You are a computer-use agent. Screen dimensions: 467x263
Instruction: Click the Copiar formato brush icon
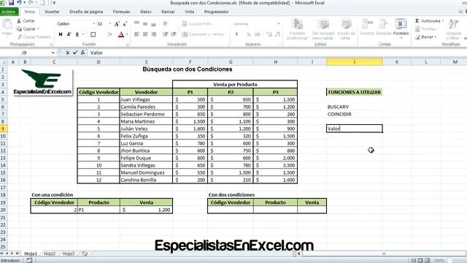pos(20,37)
